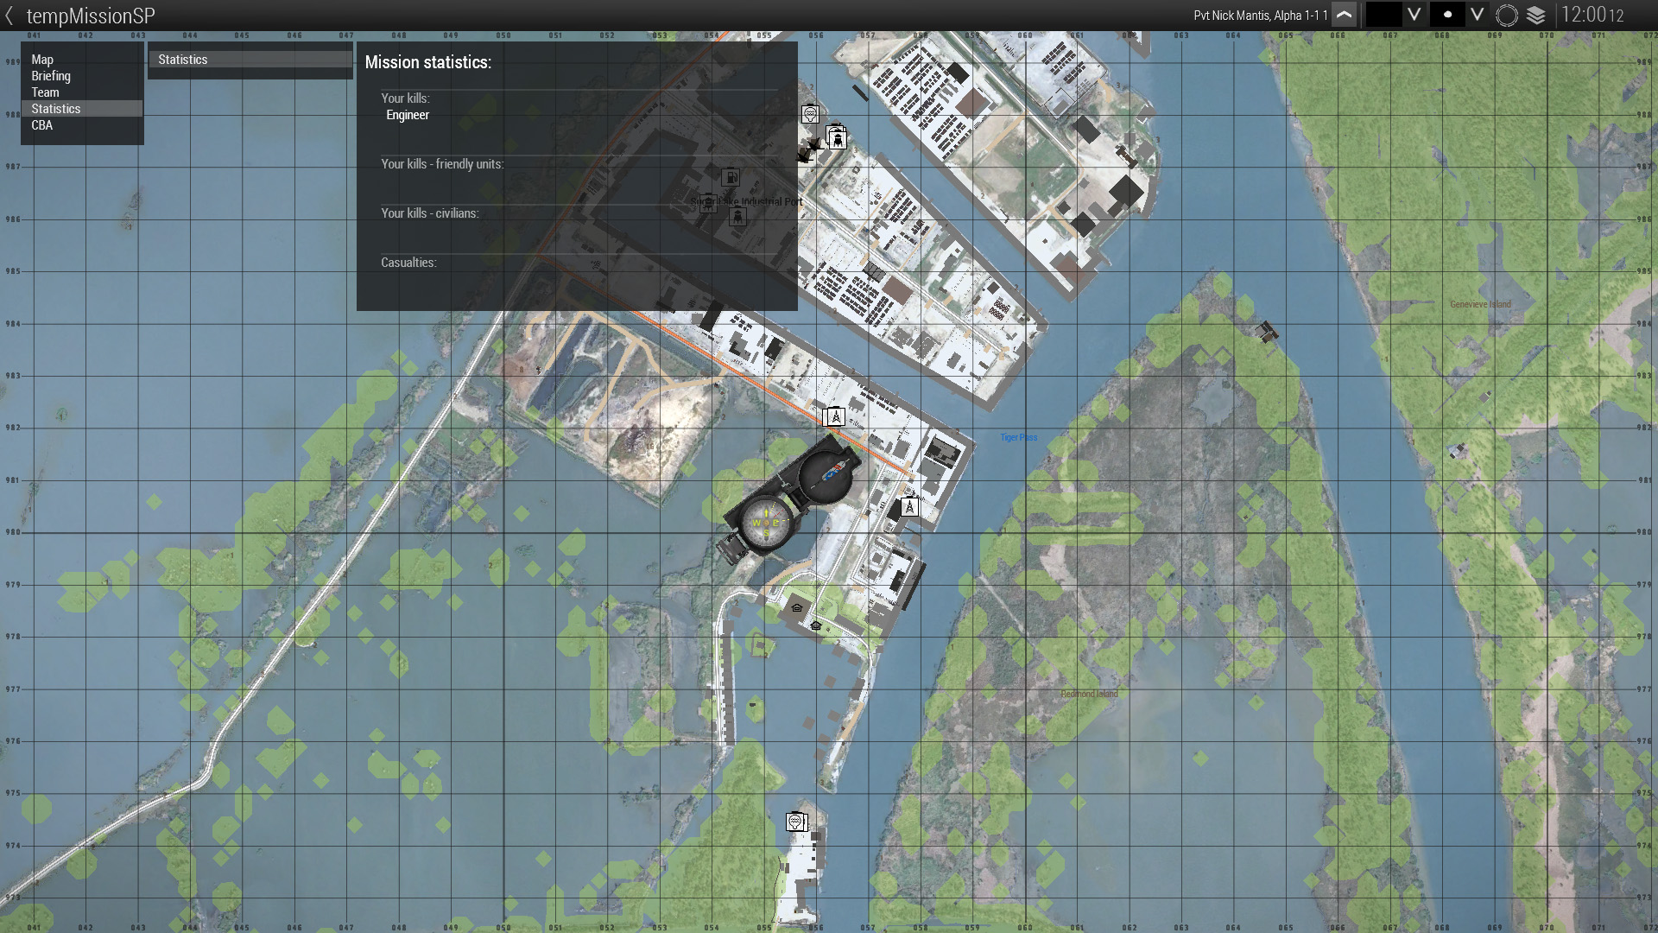Click the Engineer entry under Your kills

coord(408,115)
